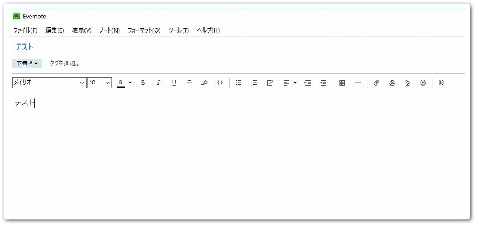
Task: Open the フォーマット(O) menu
Action: 144,30
